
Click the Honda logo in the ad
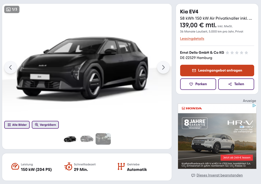click(192, 108)
